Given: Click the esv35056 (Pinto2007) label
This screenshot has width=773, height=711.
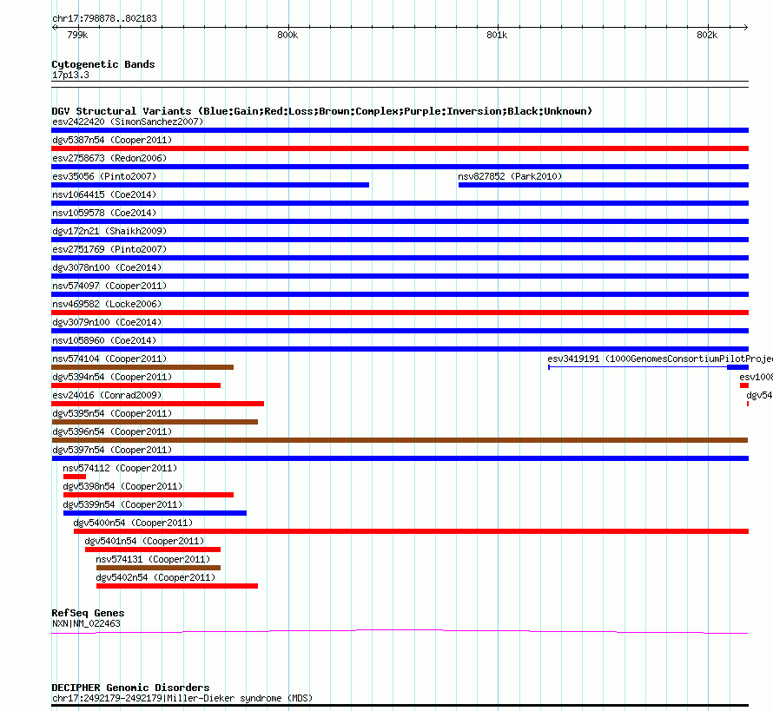Looking at the screenshot, I should click(104, 176).
